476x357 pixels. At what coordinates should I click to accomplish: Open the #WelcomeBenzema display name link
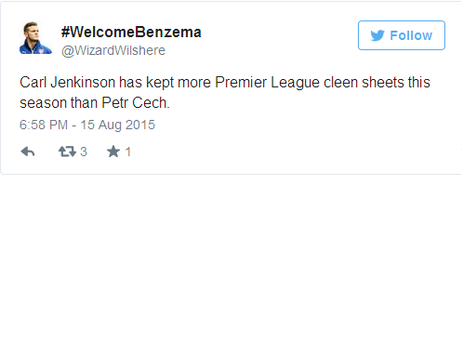131,32
